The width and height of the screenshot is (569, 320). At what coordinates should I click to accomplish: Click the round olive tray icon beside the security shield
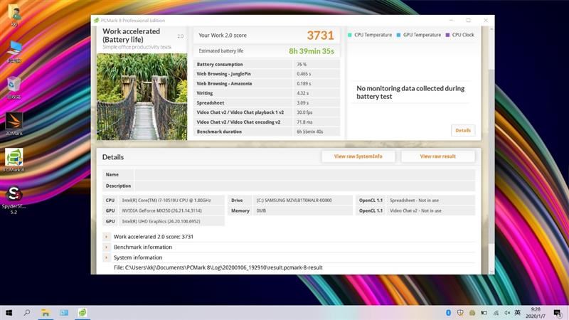[x=472, y=313]
